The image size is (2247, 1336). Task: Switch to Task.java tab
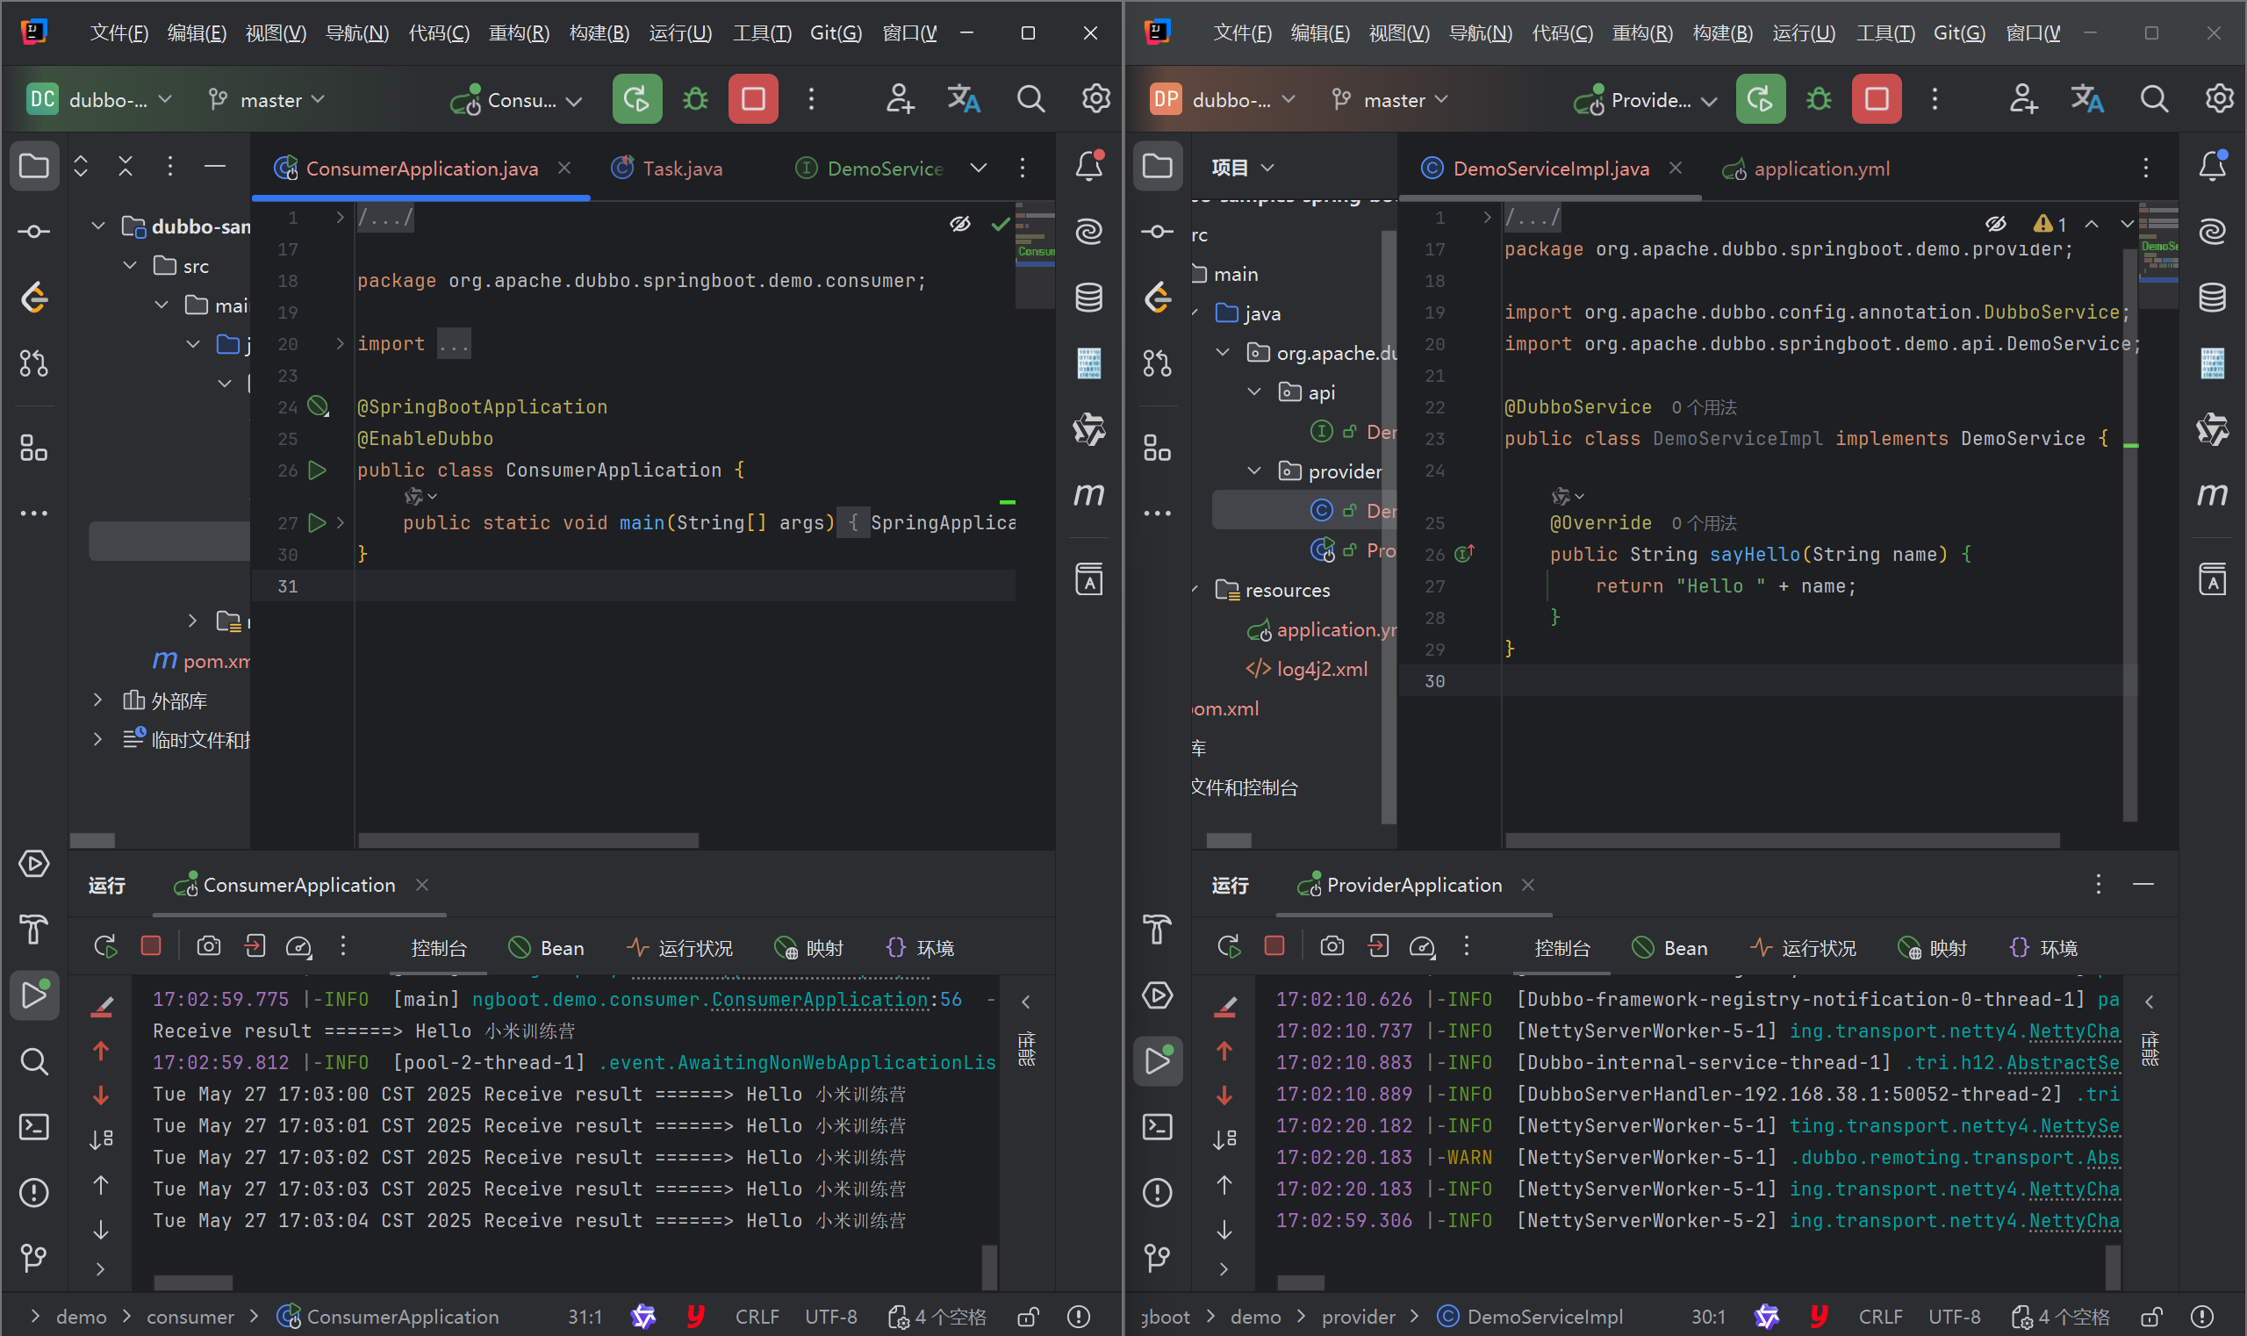click(667, 169)
